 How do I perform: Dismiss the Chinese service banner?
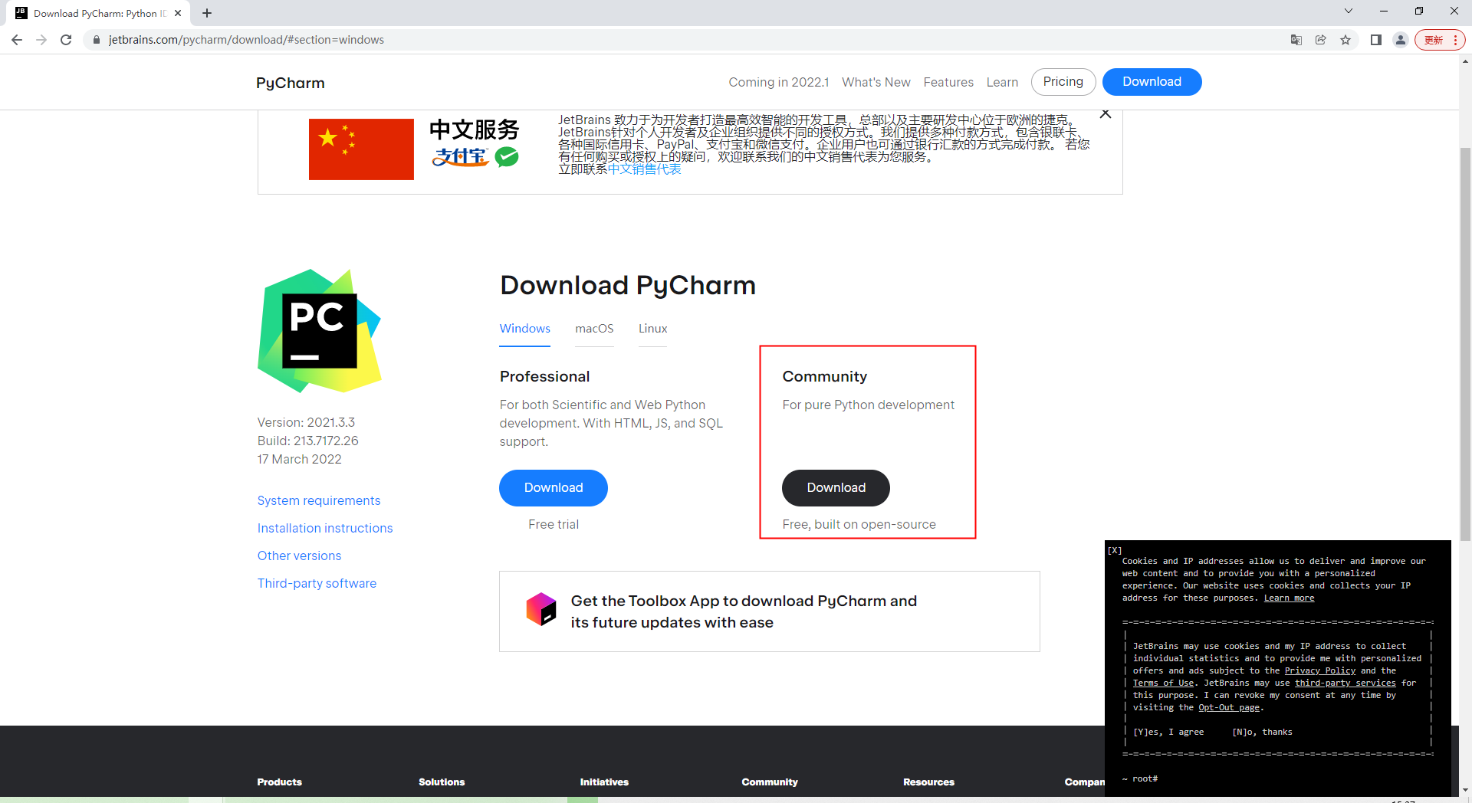click(x=1106, y=113)
